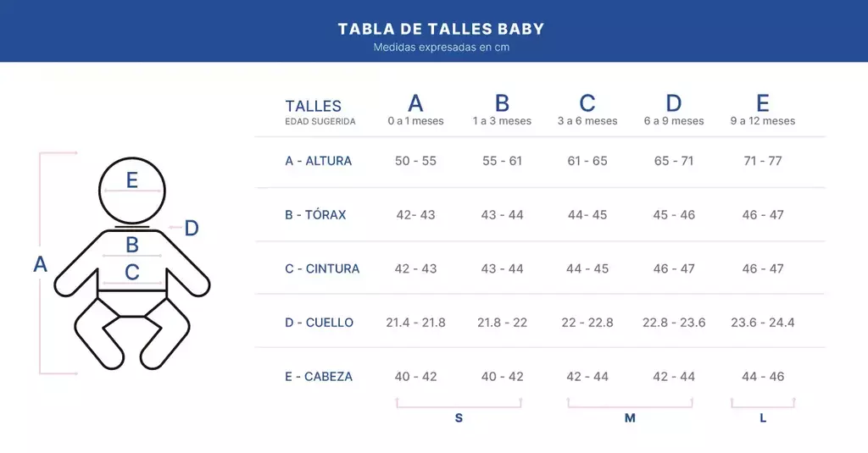Image resolution: width=868 pixels, height=453 pixels.
Task: Click the size D column header
Action: (x=674, y=103)
